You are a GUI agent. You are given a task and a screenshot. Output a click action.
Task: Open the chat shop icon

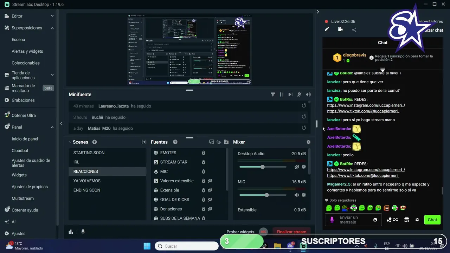[406, 220]
